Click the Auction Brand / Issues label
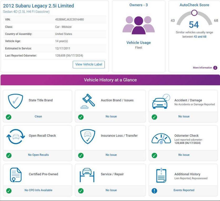 coord(117,100)
